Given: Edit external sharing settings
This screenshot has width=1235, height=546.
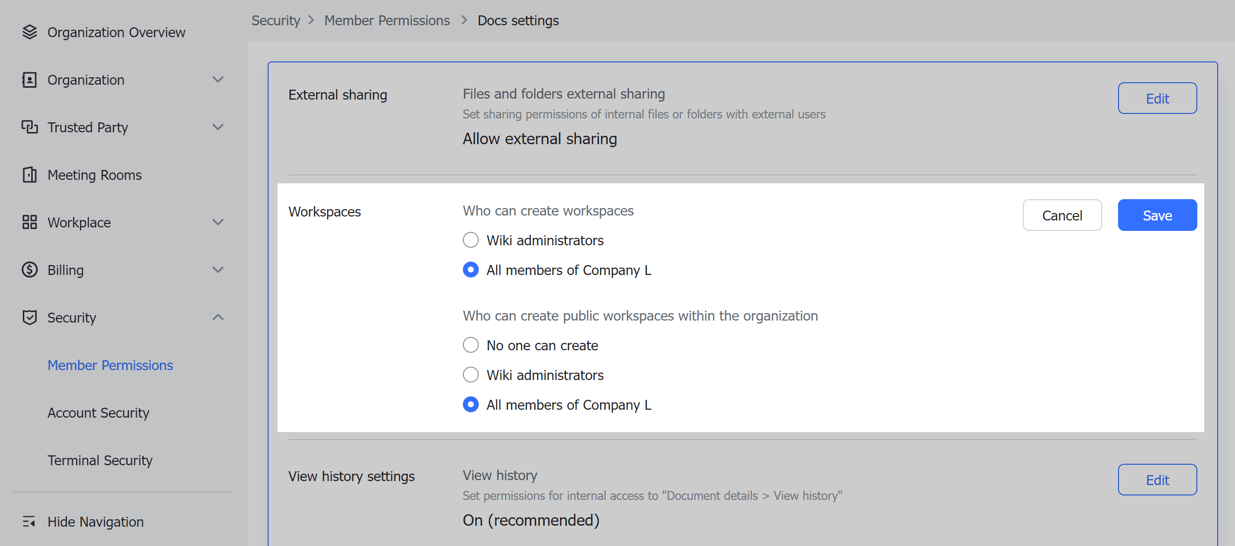Looking at the screenshot, I should pyautogui.click(x=1157, y=99).
